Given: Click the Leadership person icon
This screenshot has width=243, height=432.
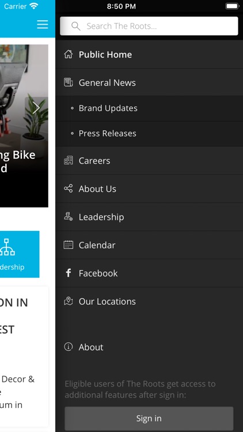Looking at the screenshot, I should [x=69, y=217].
